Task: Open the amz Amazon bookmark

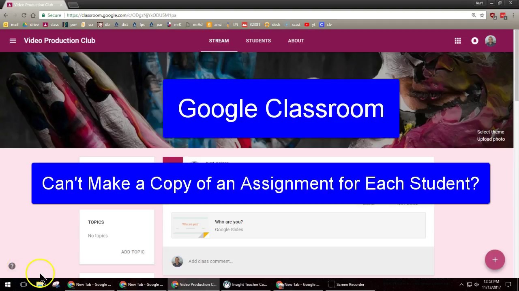Action: coord(214,24)
